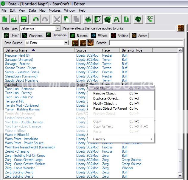Viewport: 188px width, 180px height.
Task: Sort by Source column header
Action: 87,50
